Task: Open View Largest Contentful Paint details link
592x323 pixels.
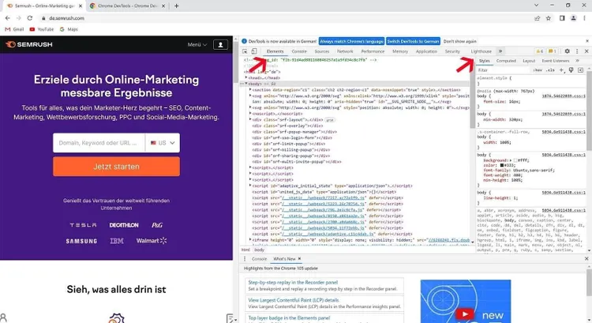Action: [x=294, y=300]
